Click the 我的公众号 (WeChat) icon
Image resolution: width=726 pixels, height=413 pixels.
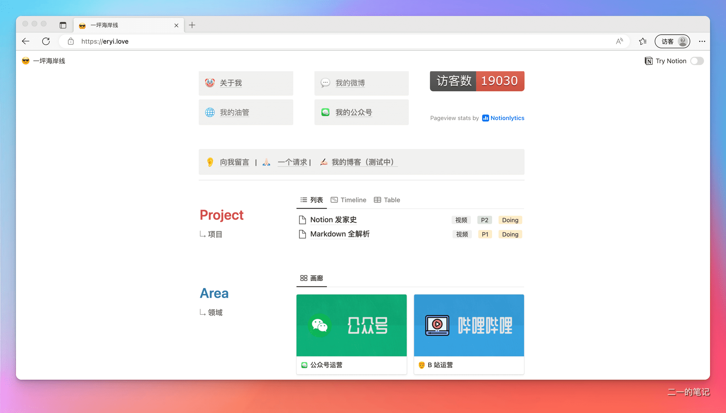(325, 112)
